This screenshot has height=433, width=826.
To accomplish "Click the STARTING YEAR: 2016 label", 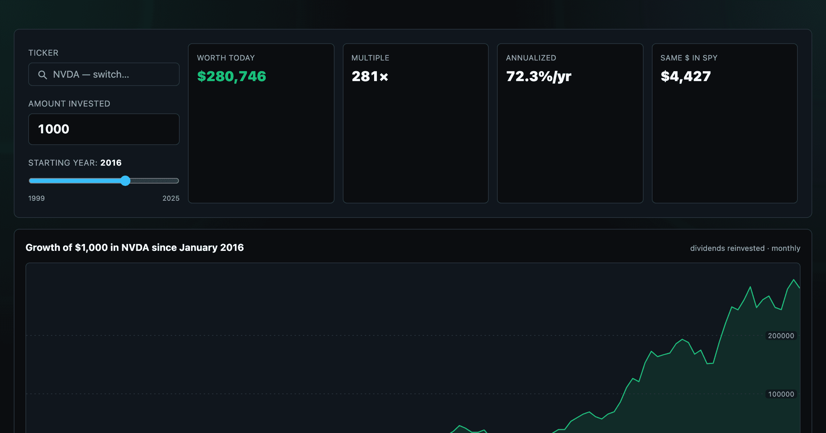I will pos(75,163).
